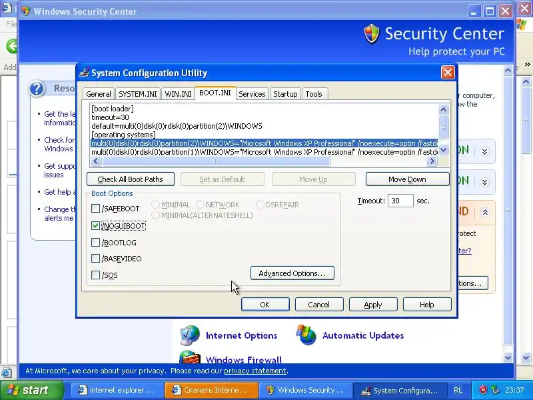Screen dimensions: 533x400
Task: Click the browser green Back arrow
Action: [x=12, y=45]
